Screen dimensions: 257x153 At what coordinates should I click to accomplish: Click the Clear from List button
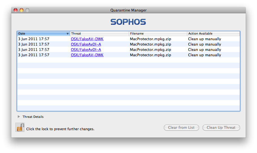point(181,127)
